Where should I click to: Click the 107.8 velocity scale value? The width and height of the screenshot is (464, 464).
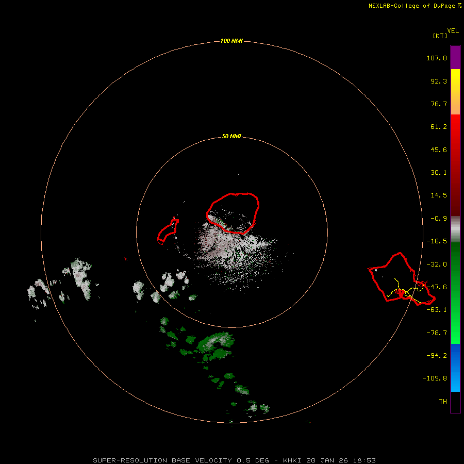pyautogui.click(x=437, y=58)
